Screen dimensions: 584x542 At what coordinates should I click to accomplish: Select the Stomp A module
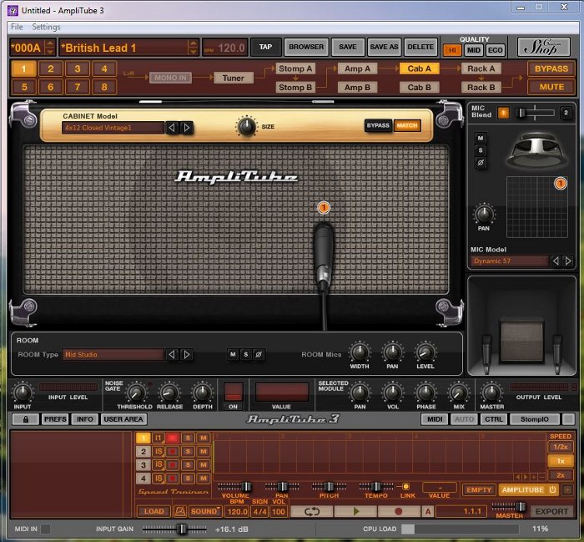[295, 68]
